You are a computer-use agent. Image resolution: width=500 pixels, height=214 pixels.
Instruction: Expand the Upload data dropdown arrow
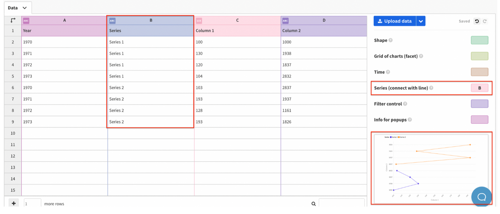[x=421, y=21]
